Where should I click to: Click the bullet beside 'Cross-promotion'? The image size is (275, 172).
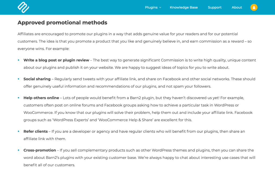[x=19, y=150]
